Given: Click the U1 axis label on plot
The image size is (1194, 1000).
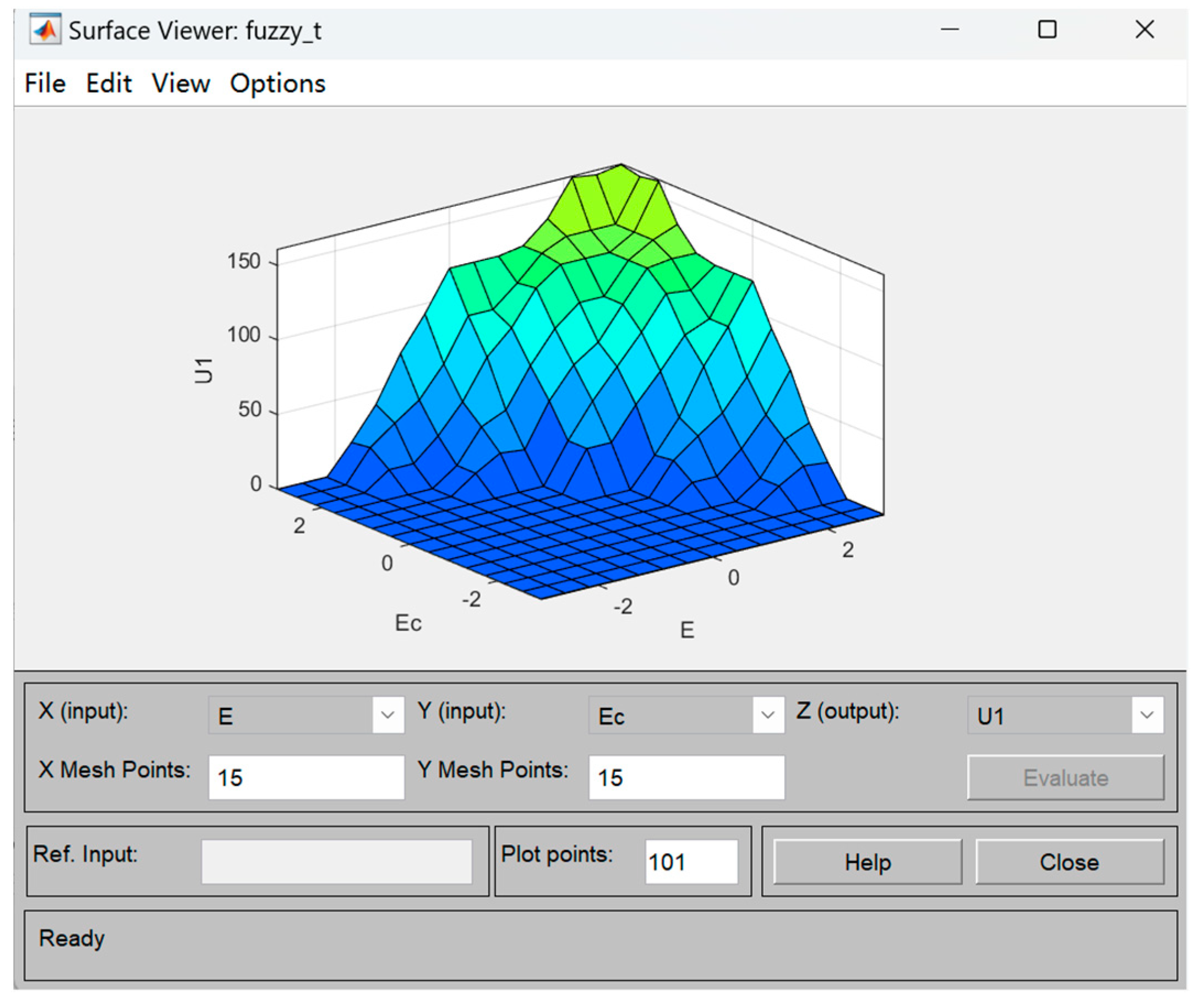Looking at the screenshot, I should click(203, 370).
